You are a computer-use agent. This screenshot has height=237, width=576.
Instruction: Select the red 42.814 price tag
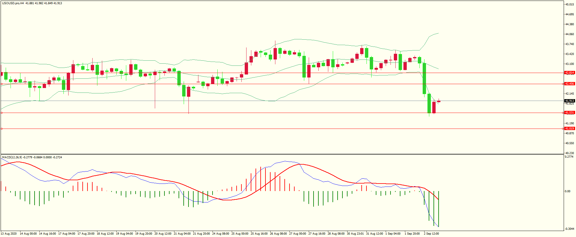[x=569, y=73]
